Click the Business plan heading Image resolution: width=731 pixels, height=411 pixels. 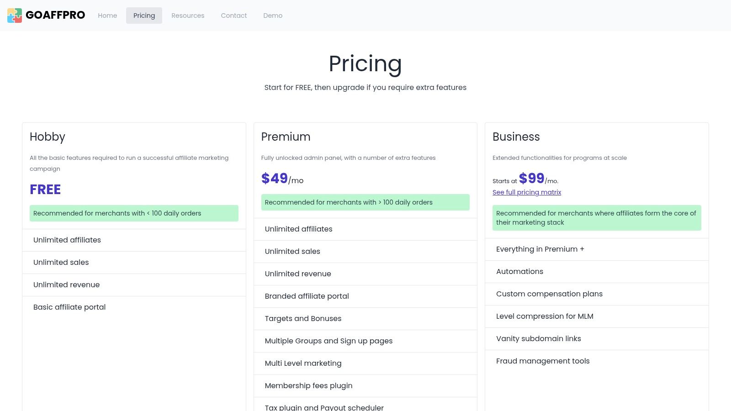(x=516, y=137)
